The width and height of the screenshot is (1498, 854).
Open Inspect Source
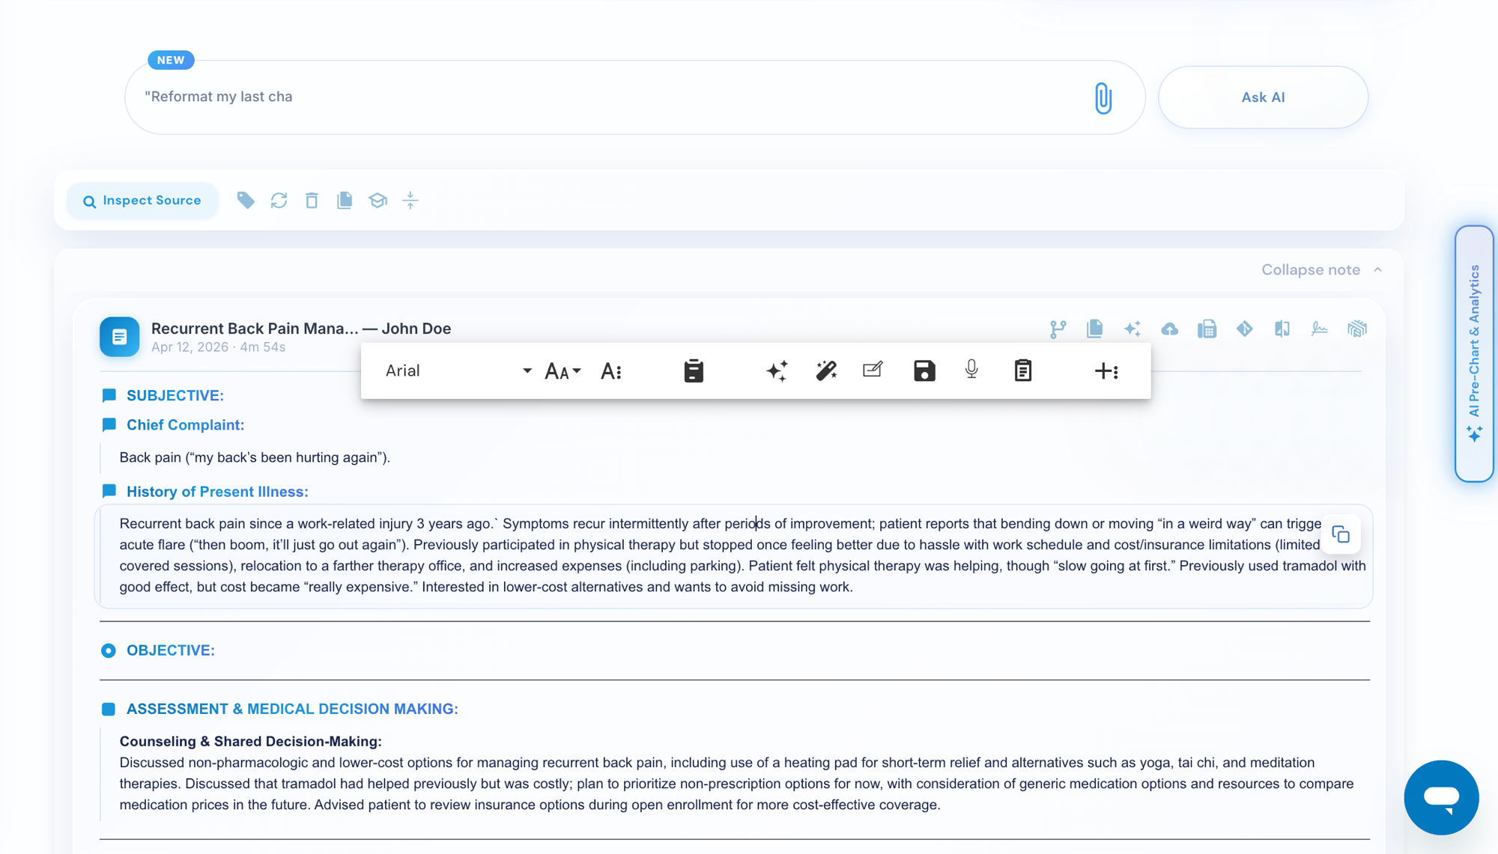[142, 201]
